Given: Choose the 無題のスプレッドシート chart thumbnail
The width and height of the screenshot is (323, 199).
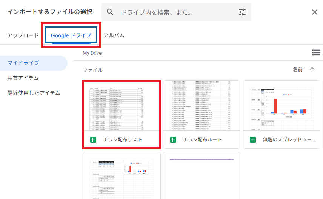Looking at the screenshot, I should click(x=281, y=106).
